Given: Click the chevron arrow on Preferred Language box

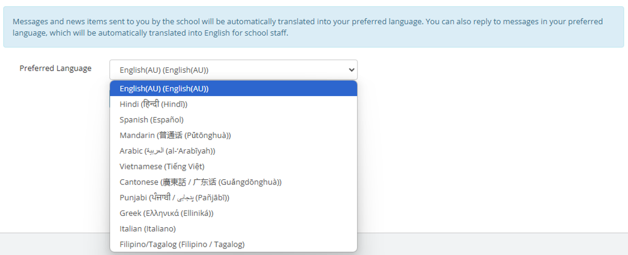Looking at the screenshot, I should click(x=351, y=69).
